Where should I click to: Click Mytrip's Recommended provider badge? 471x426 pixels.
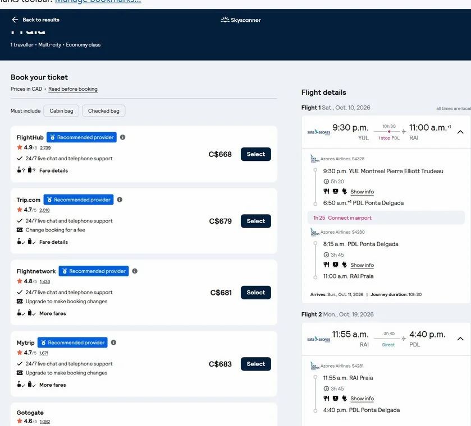(x=72, y=342)
